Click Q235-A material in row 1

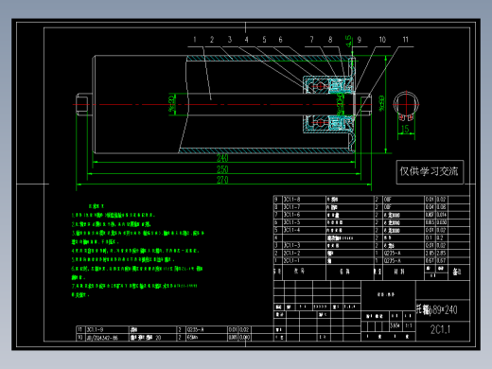pos(393,260)
